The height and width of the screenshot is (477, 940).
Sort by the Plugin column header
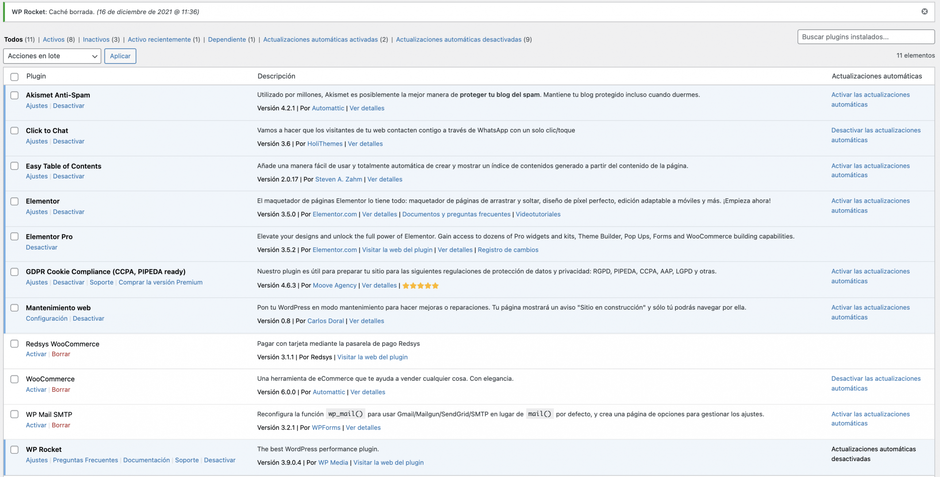(36, 76)
